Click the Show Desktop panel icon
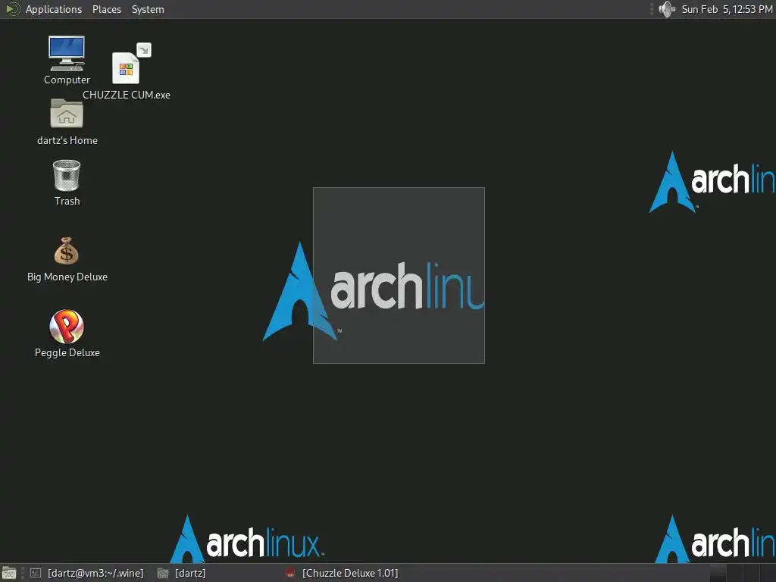776x582 pixels. (x=9, y=573)
